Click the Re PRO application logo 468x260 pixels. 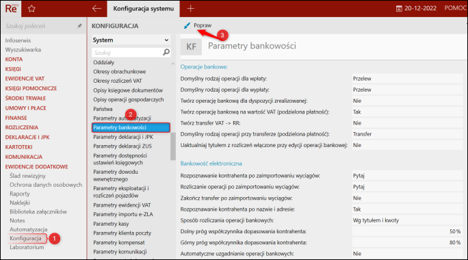tap(11, 8)
